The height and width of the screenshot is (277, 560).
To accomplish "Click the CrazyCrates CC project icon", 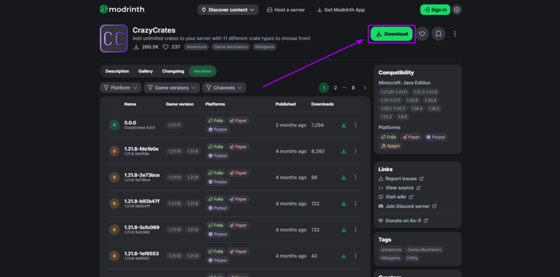I will (x=114, y=39).
